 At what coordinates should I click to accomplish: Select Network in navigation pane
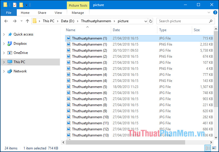(x=20, y=71)
